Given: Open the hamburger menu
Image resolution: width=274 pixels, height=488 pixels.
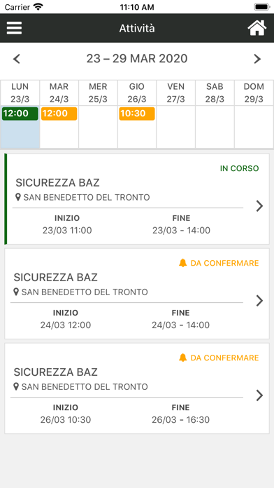Looking at the screenshot, I should tap(14, 28).
